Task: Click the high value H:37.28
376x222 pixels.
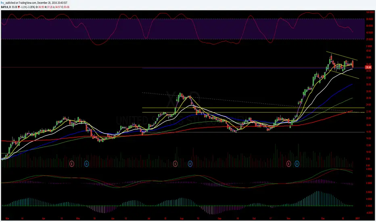Action: (49, 7)
